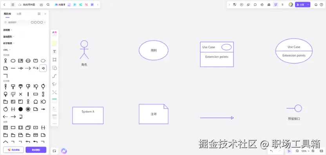Screen dimensions: 326x155
Task: Open the version history clock icon
Action: pyautogui.click(x=262, y=5)
